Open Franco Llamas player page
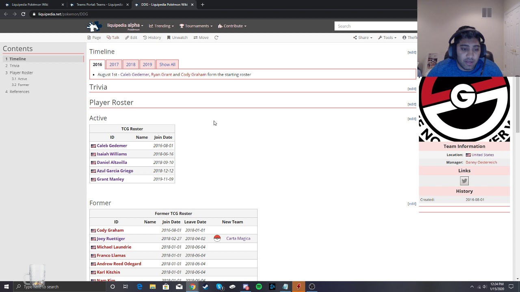The height and width of the screenshot is (292, 520). point(111,255)
